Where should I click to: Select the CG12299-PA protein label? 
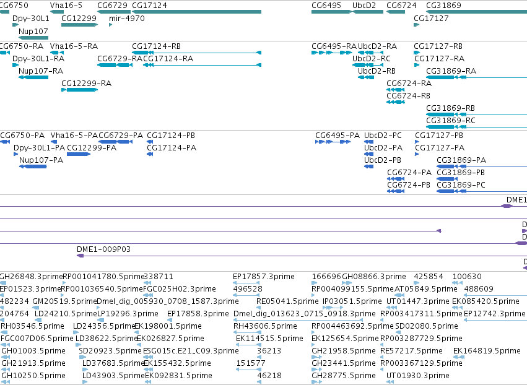92,148
